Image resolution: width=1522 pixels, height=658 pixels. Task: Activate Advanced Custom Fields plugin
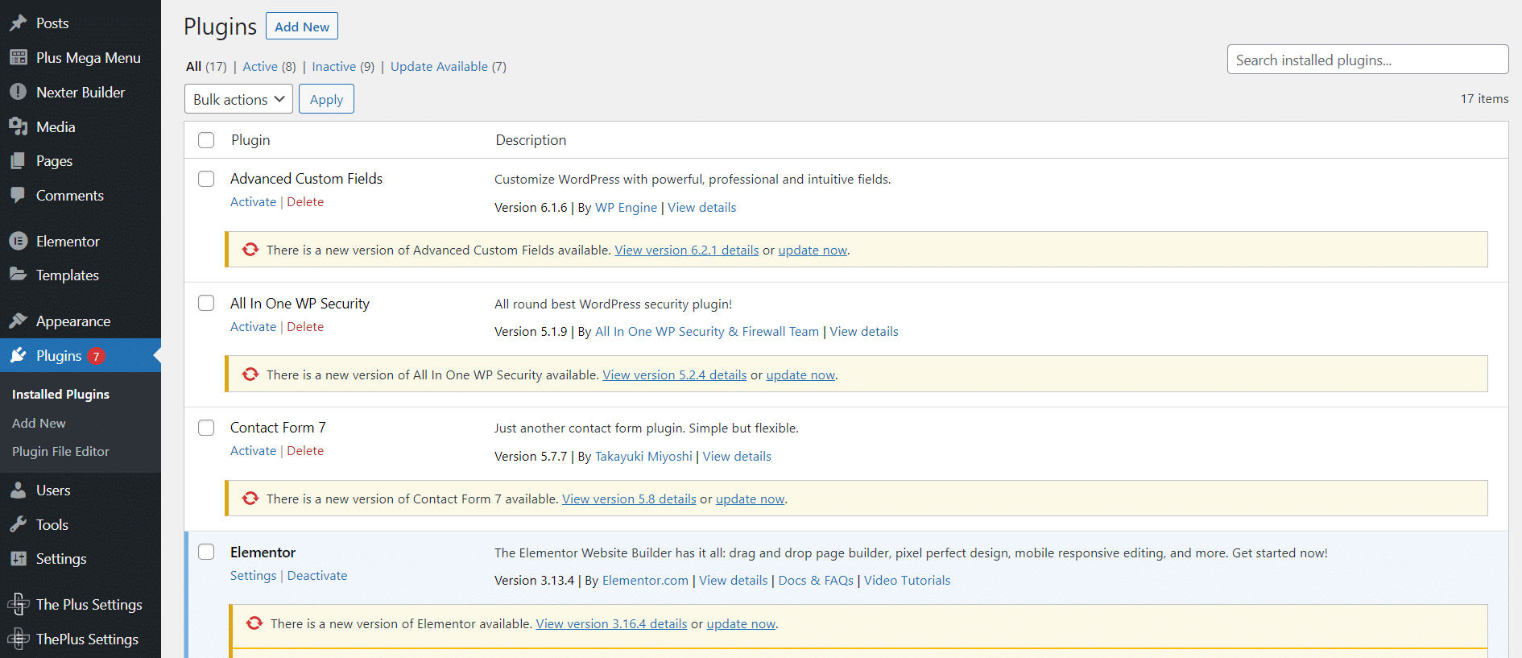coord(253,202)
